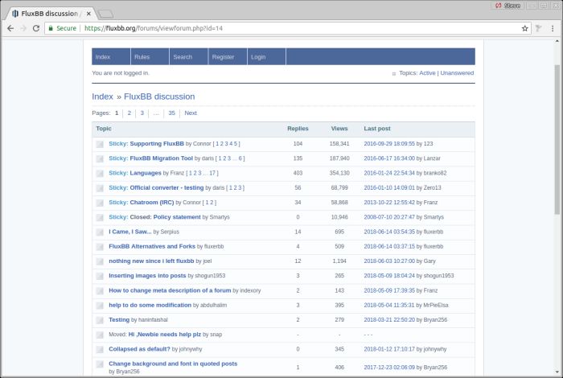
Task: Show Active topics
Action: pyautogui.click(x=427, y=73)
